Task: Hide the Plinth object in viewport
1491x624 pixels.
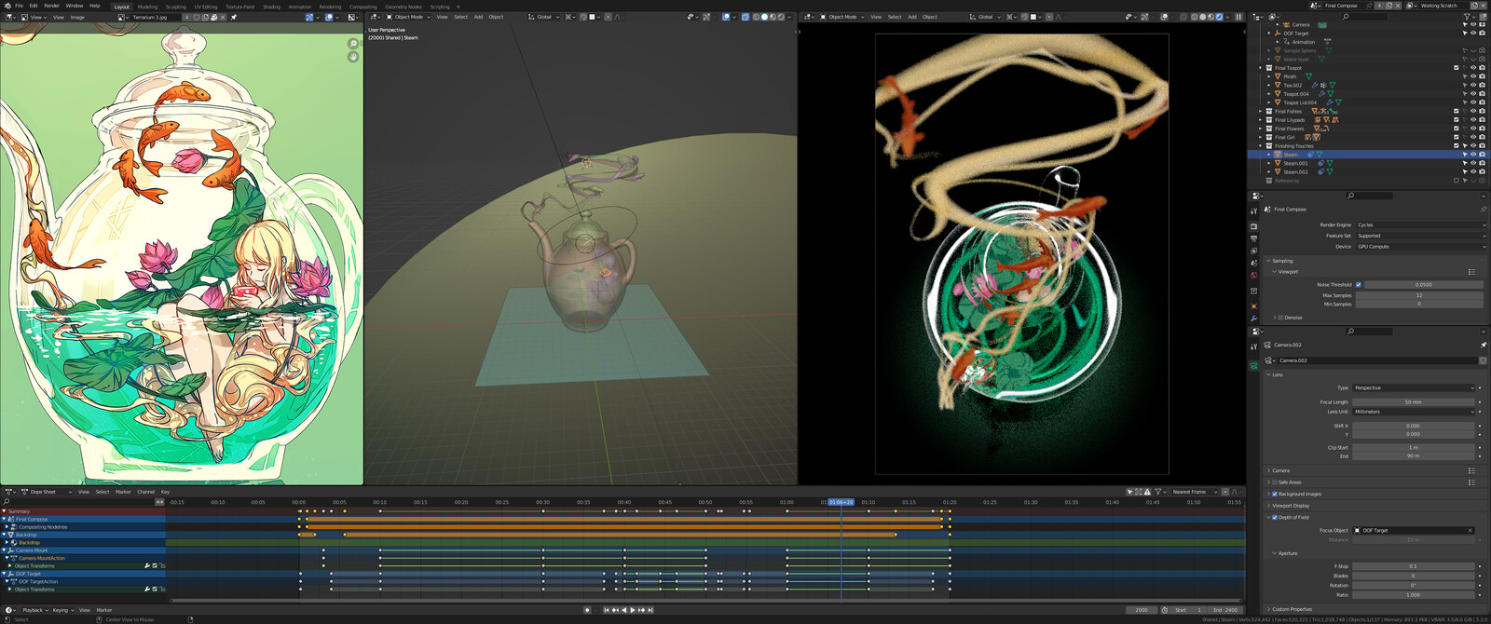Action: tap(1474, 76)
